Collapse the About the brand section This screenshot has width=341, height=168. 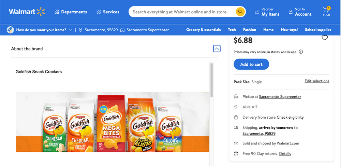[217, 49]
